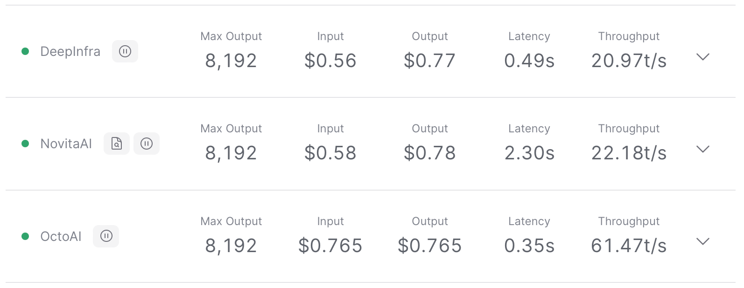Click NovitaAI's 2.30s latency value
Viewport: 744px width, 288px height.
tap(529, 153)
